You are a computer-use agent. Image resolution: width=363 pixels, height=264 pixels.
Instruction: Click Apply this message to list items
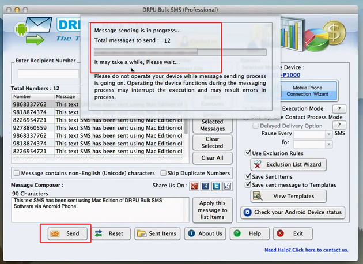point(212,210)
